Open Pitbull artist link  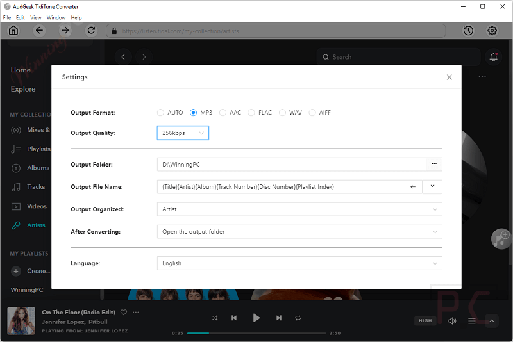[x=98, y=322]
